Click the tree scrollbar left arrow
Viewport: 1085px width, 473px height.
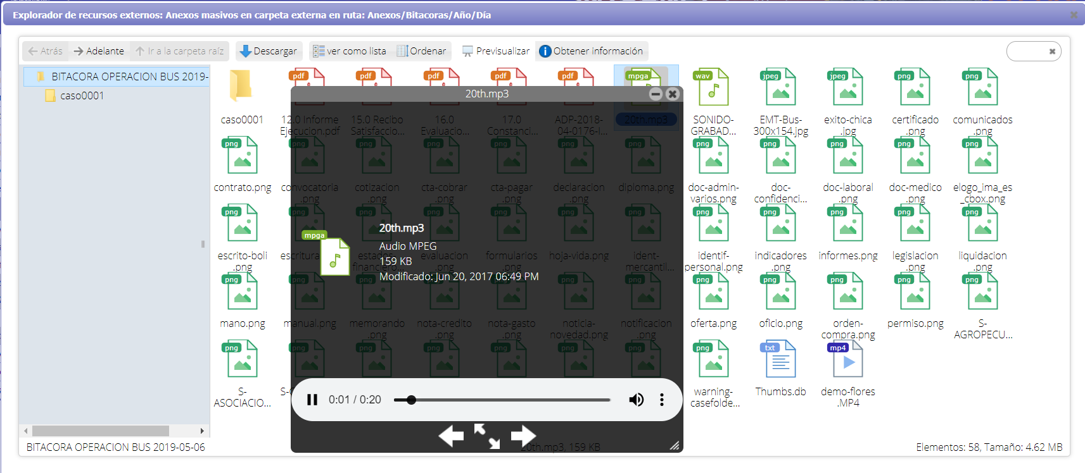click(26, 431)
